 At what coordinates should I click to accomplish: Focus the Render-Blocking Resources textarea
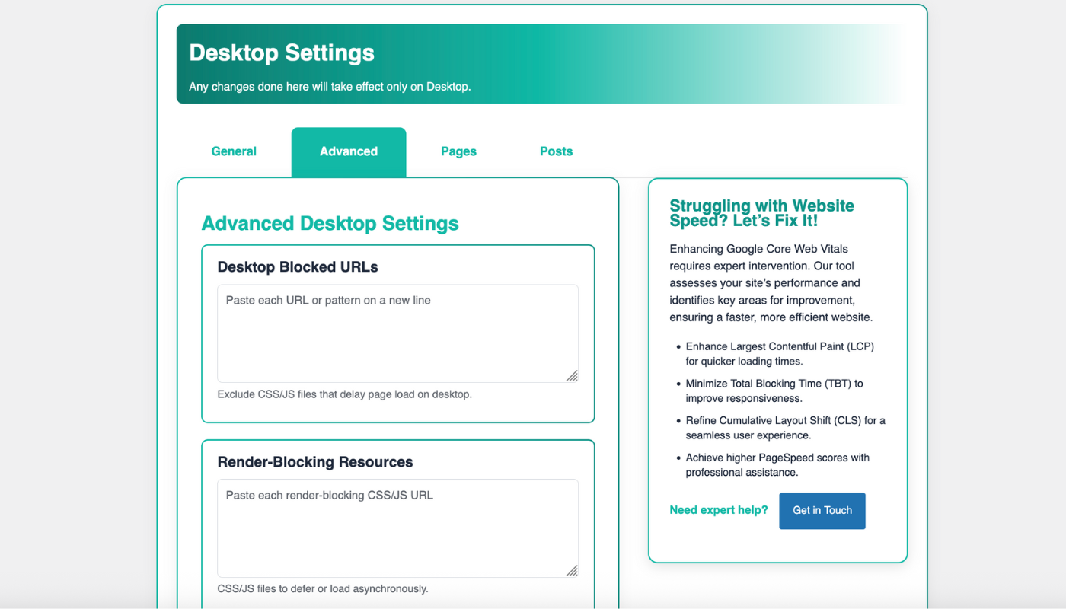(x=397, y=528)
